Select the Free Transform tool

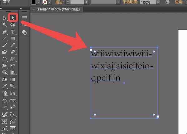pos(13,65)
